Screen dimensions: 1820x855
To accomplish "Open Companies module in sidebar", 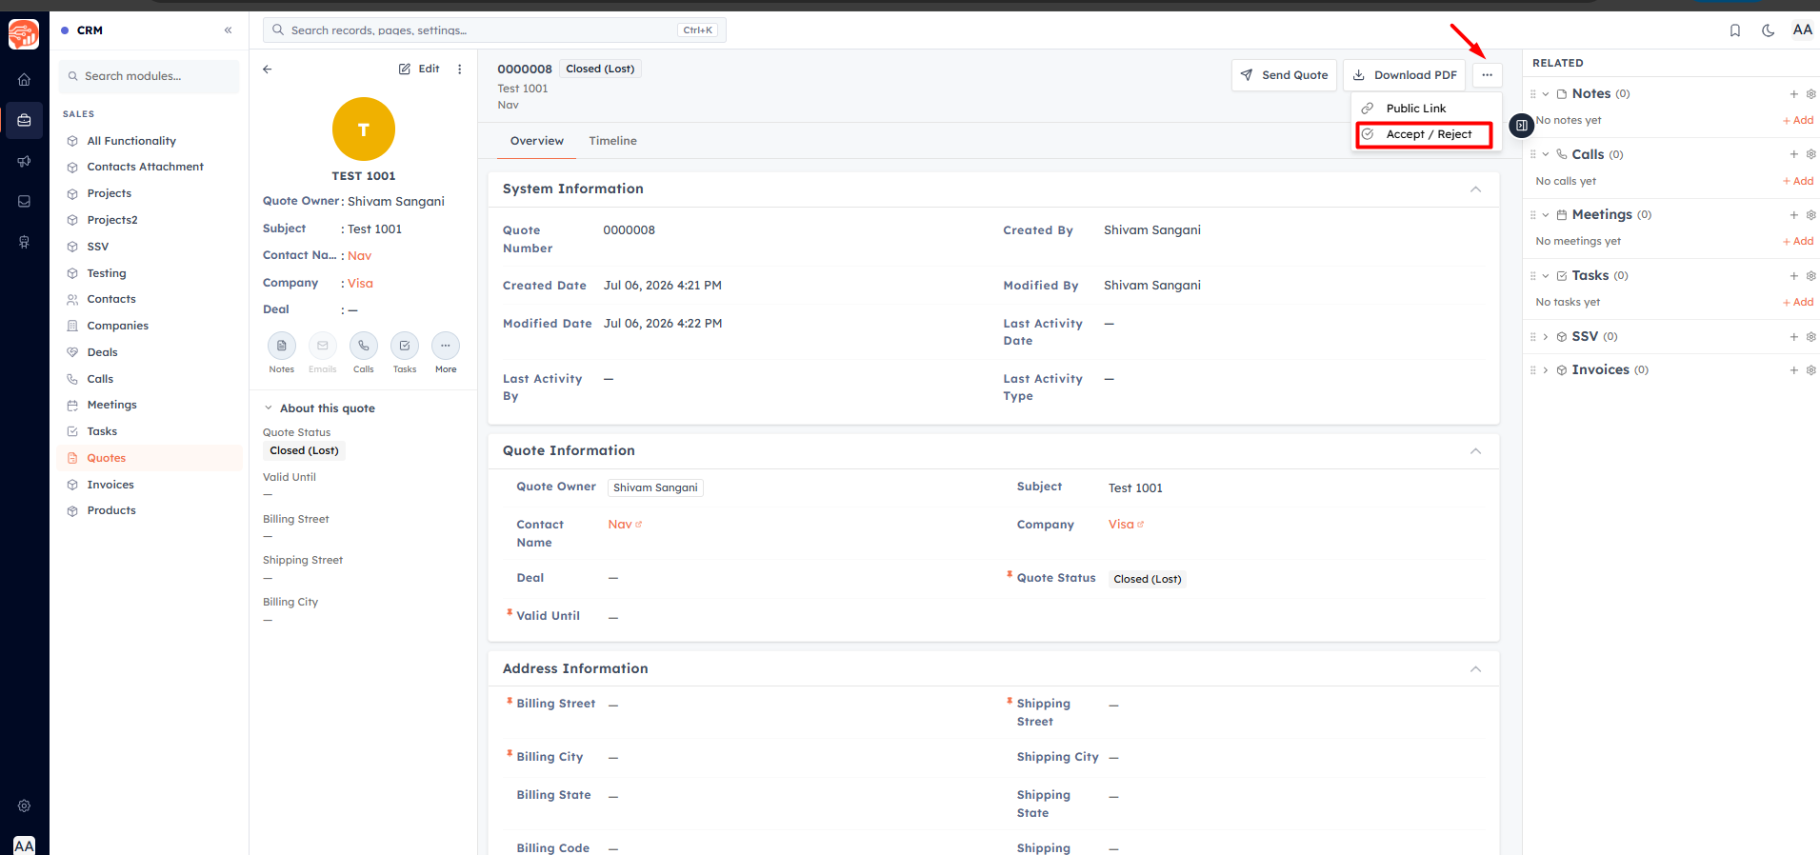I will [x=150, y=326].
